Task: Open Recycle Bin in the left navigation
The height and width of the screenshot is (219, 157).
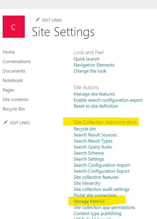Action: (14, 109)
